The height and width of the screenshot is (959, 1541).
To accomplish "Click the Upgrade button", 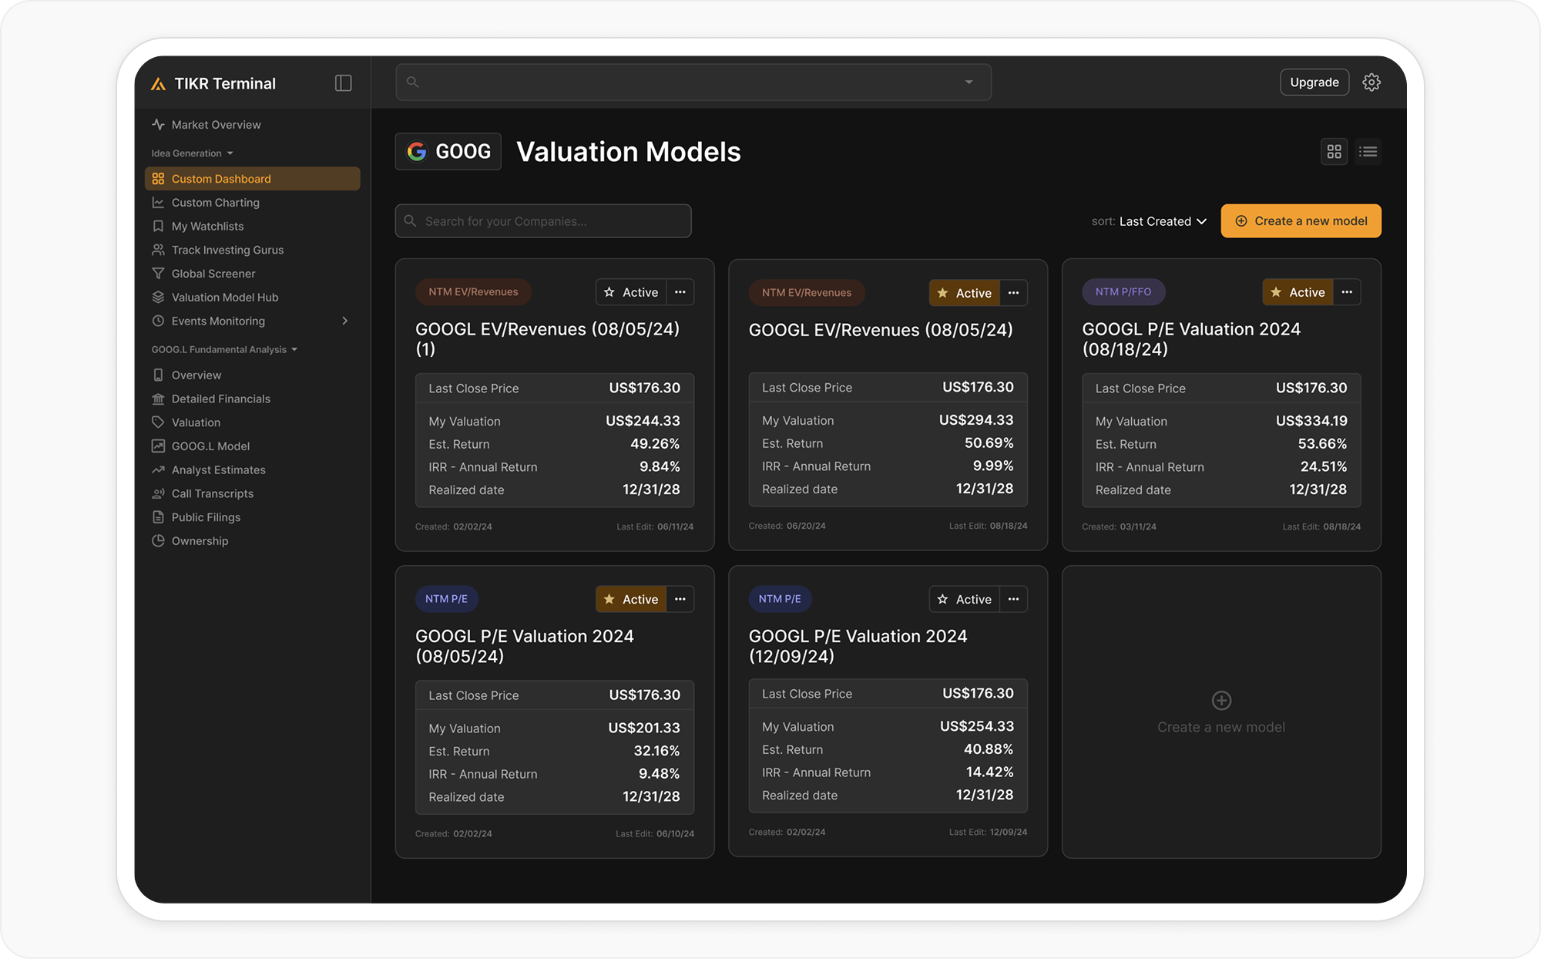I will tap(1314, 82).
